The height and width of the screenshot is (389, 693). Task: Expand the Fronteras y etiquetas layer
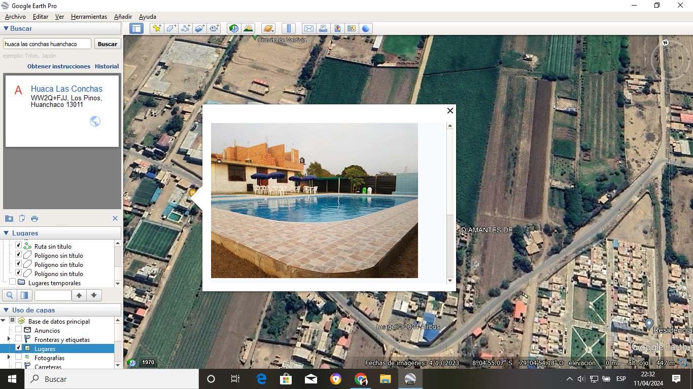[x=9, y=339]
